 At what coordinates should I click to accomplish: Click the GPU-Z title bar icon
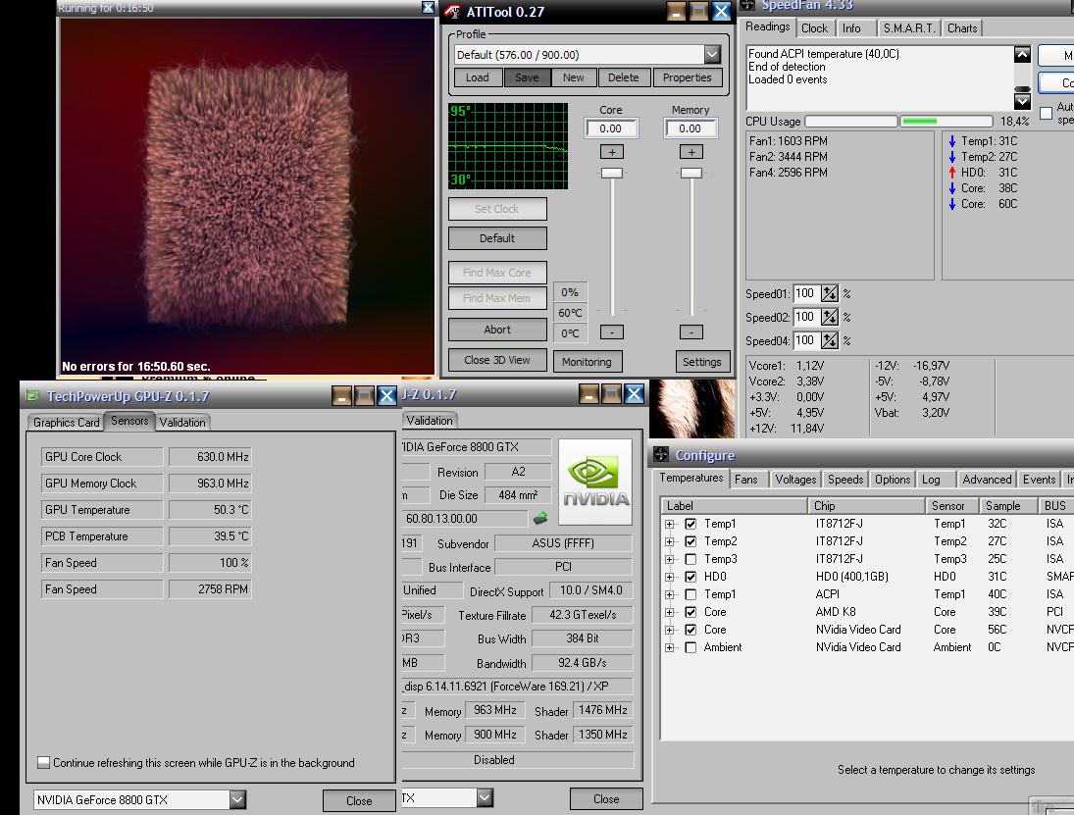click(x=32, y=396)
